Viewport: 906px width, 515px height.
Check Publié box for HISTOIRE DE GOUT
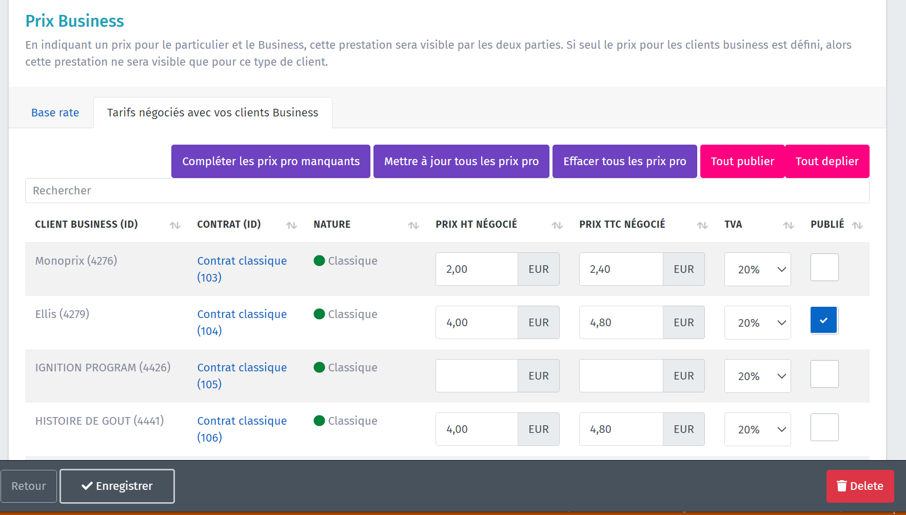pyautogui.click(x=824, y=427)
